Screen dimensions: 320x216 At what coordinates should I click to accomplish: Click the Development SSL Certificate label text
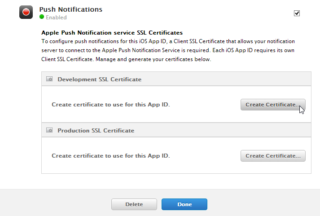pyautogui.click(x=99, y=79)
